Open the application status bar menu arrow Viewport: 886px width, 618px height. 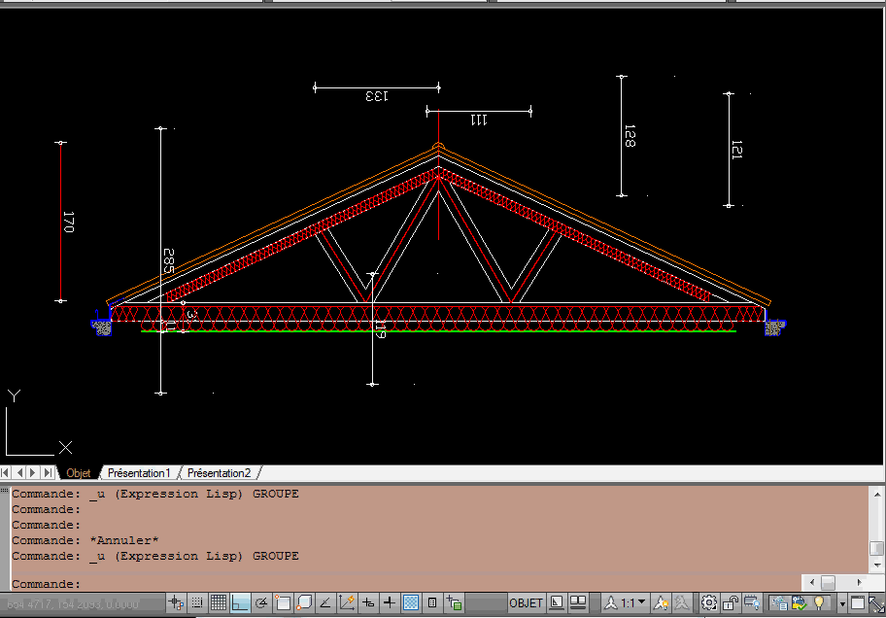pyautogui.click(x=842, y=603)
